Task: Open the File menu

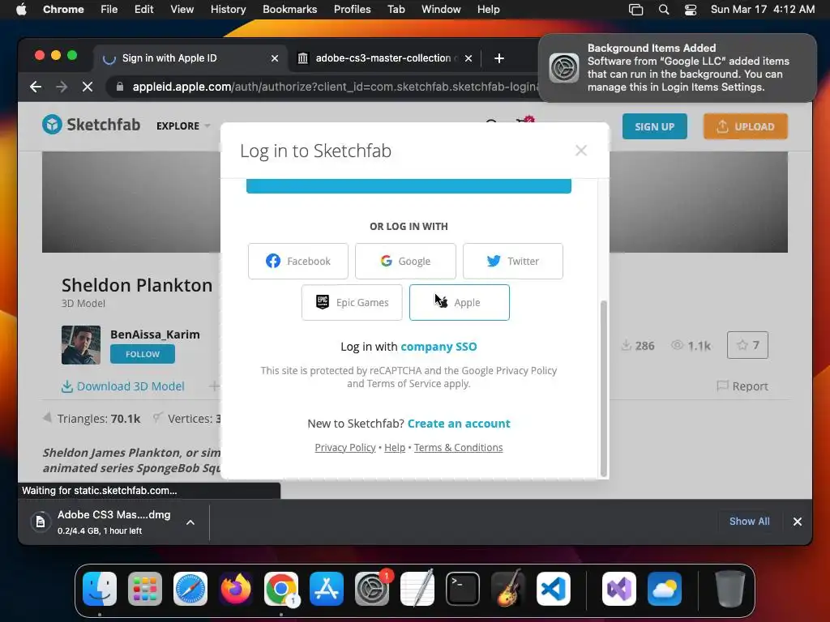Action: pyautogui.click(x=109, y=10)
